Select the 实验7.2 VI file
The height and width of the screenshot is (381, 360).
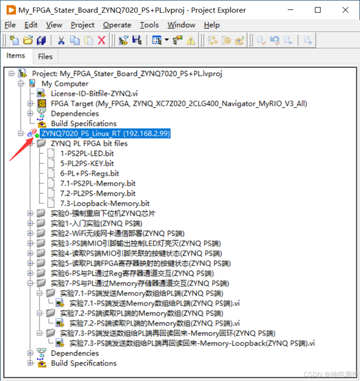155,323
